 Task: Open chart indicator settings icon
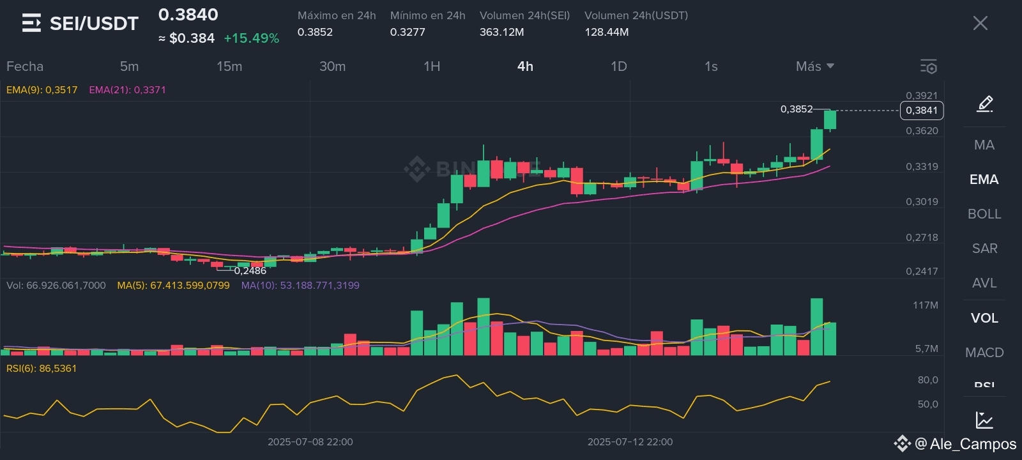coord(928,66)
